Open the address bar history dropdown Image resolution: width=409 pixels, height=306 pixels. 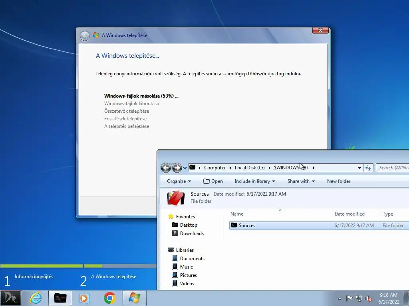pyautogui.click(x=359, y=168)
